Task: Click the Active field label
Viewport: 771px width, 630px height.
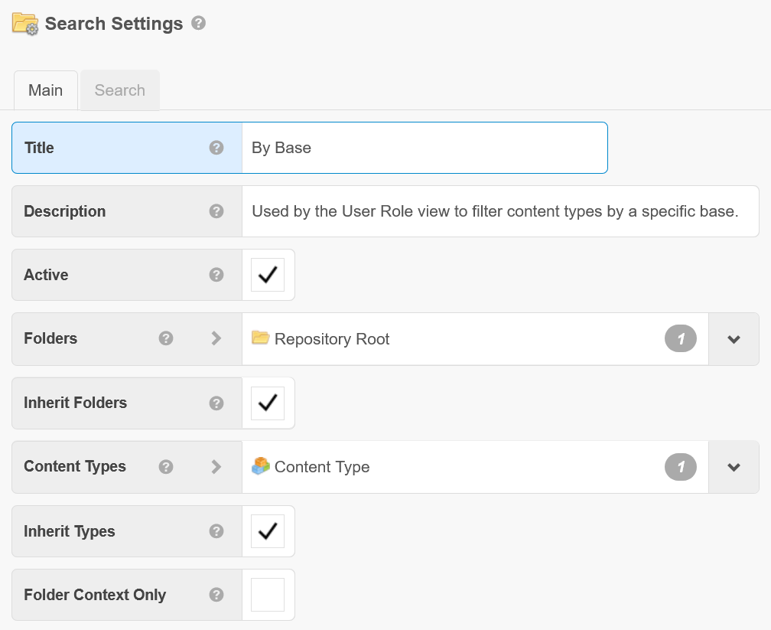Action: [46, 275]
